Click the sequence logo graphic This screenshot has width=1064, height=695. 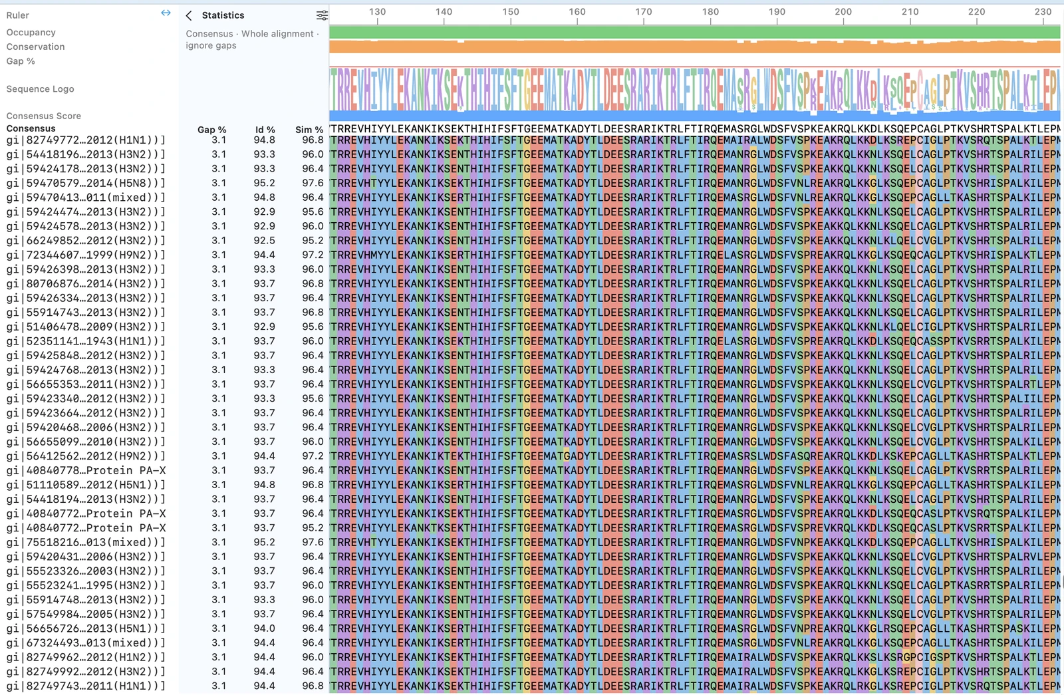click(694, 89)
